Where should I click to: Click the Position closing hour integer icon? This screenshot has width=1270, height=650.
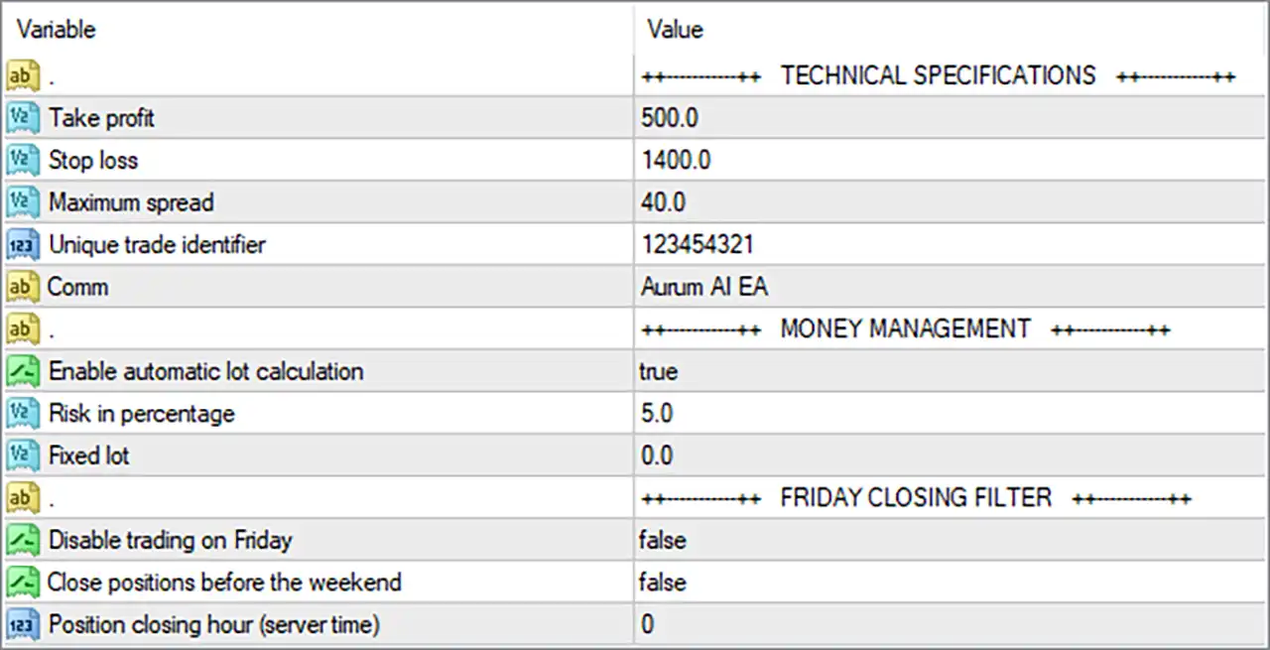coord(23,624)
